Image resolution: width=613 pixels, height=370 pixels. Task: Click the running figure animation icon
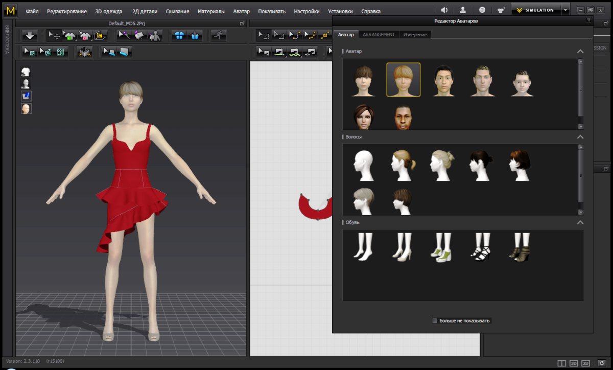coord(218,35)
